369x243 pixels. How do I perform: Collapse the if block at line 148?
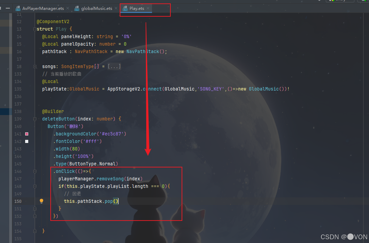coord(35,187)
